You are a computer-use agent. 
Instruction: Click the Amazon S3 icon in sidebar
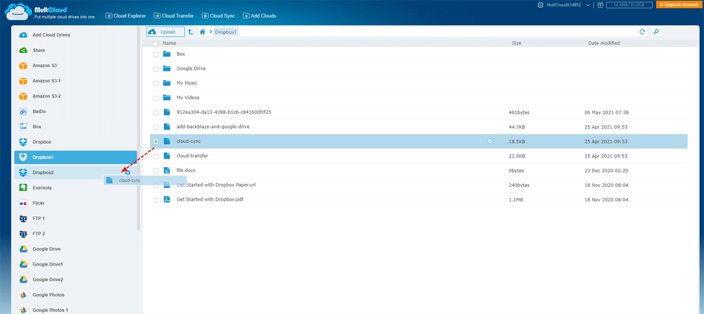click(23, 66)
